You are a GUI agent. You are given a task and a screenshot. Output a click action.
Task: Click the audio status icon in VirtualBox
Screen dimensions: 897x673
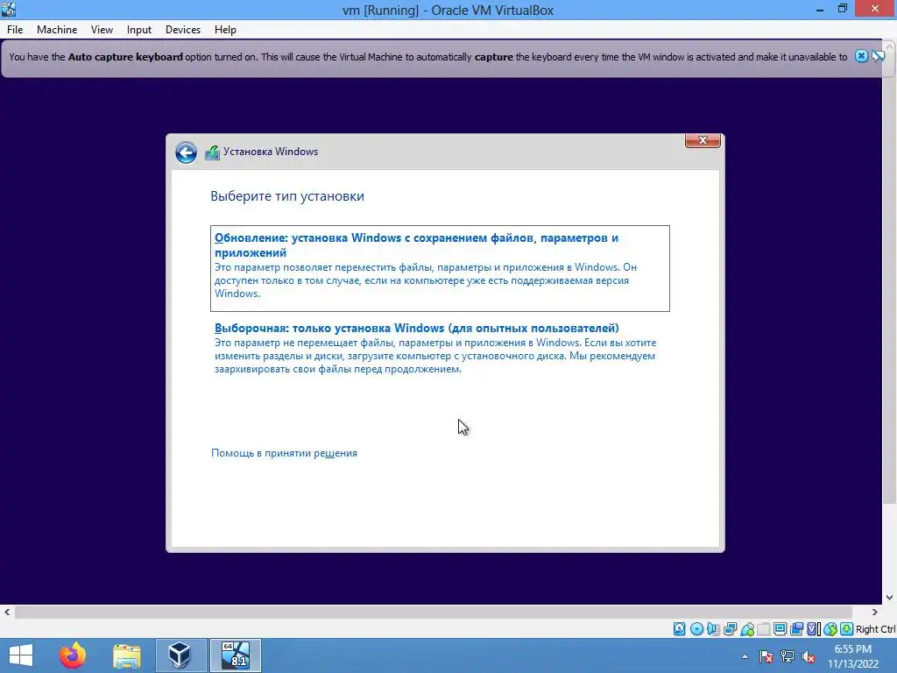coord(713,629)
